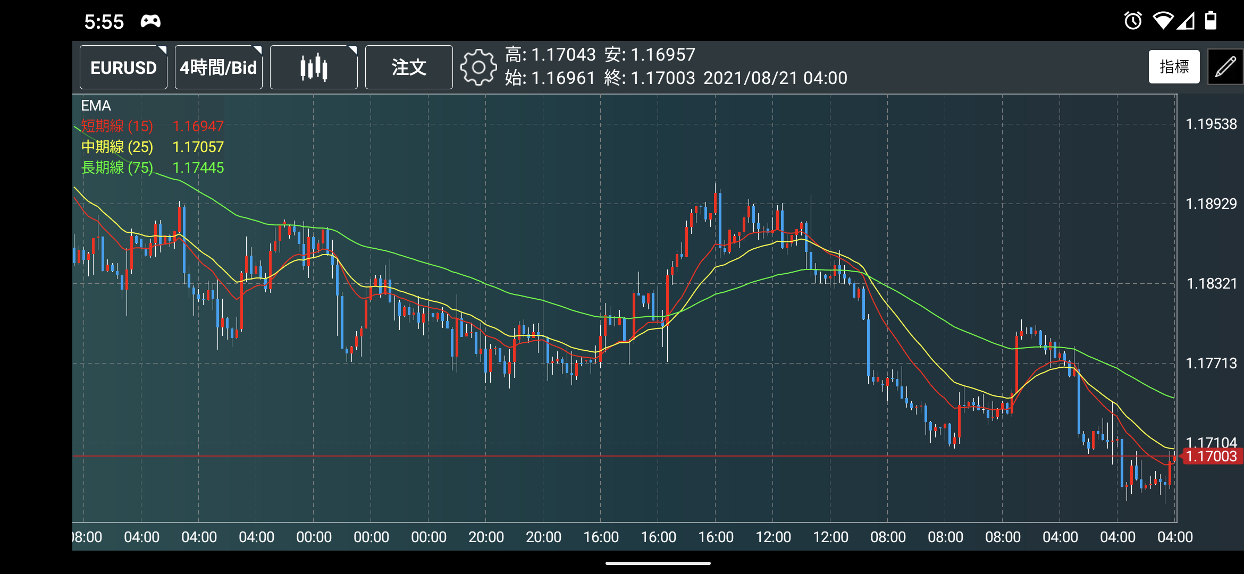This screenshot has height=574, width=1244.
Task: Tap the 12:00 time axis label
Action: tap(773, 537)
